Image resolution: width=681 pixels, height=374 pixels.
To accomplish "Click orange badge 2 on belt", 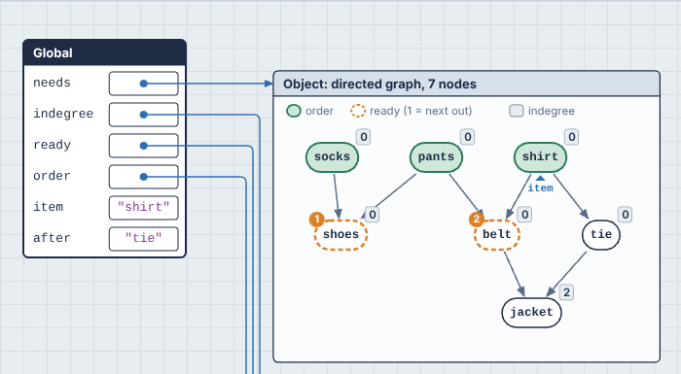I will 477,220.
